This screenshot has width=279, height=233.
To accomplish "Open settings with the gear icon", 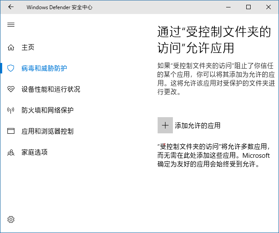I will click(x=11, y=219).
